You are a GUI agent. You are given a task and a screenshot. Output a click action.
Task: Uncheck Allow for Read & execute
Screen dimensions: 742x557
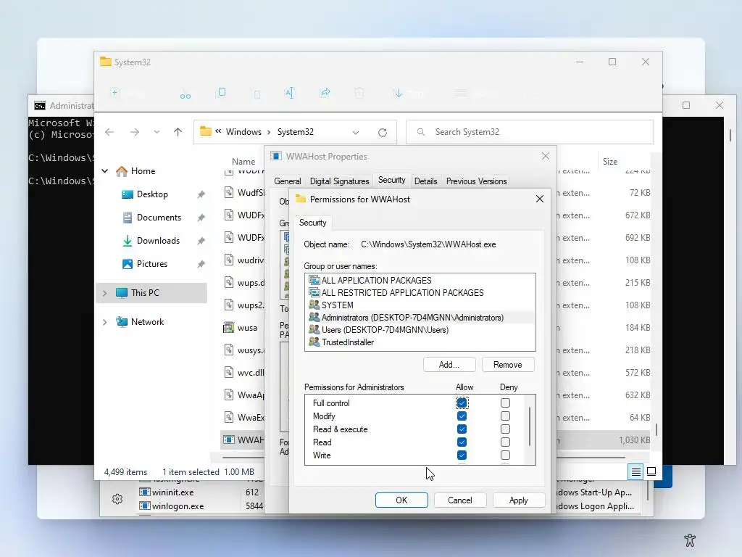click(x=462, y=429)
